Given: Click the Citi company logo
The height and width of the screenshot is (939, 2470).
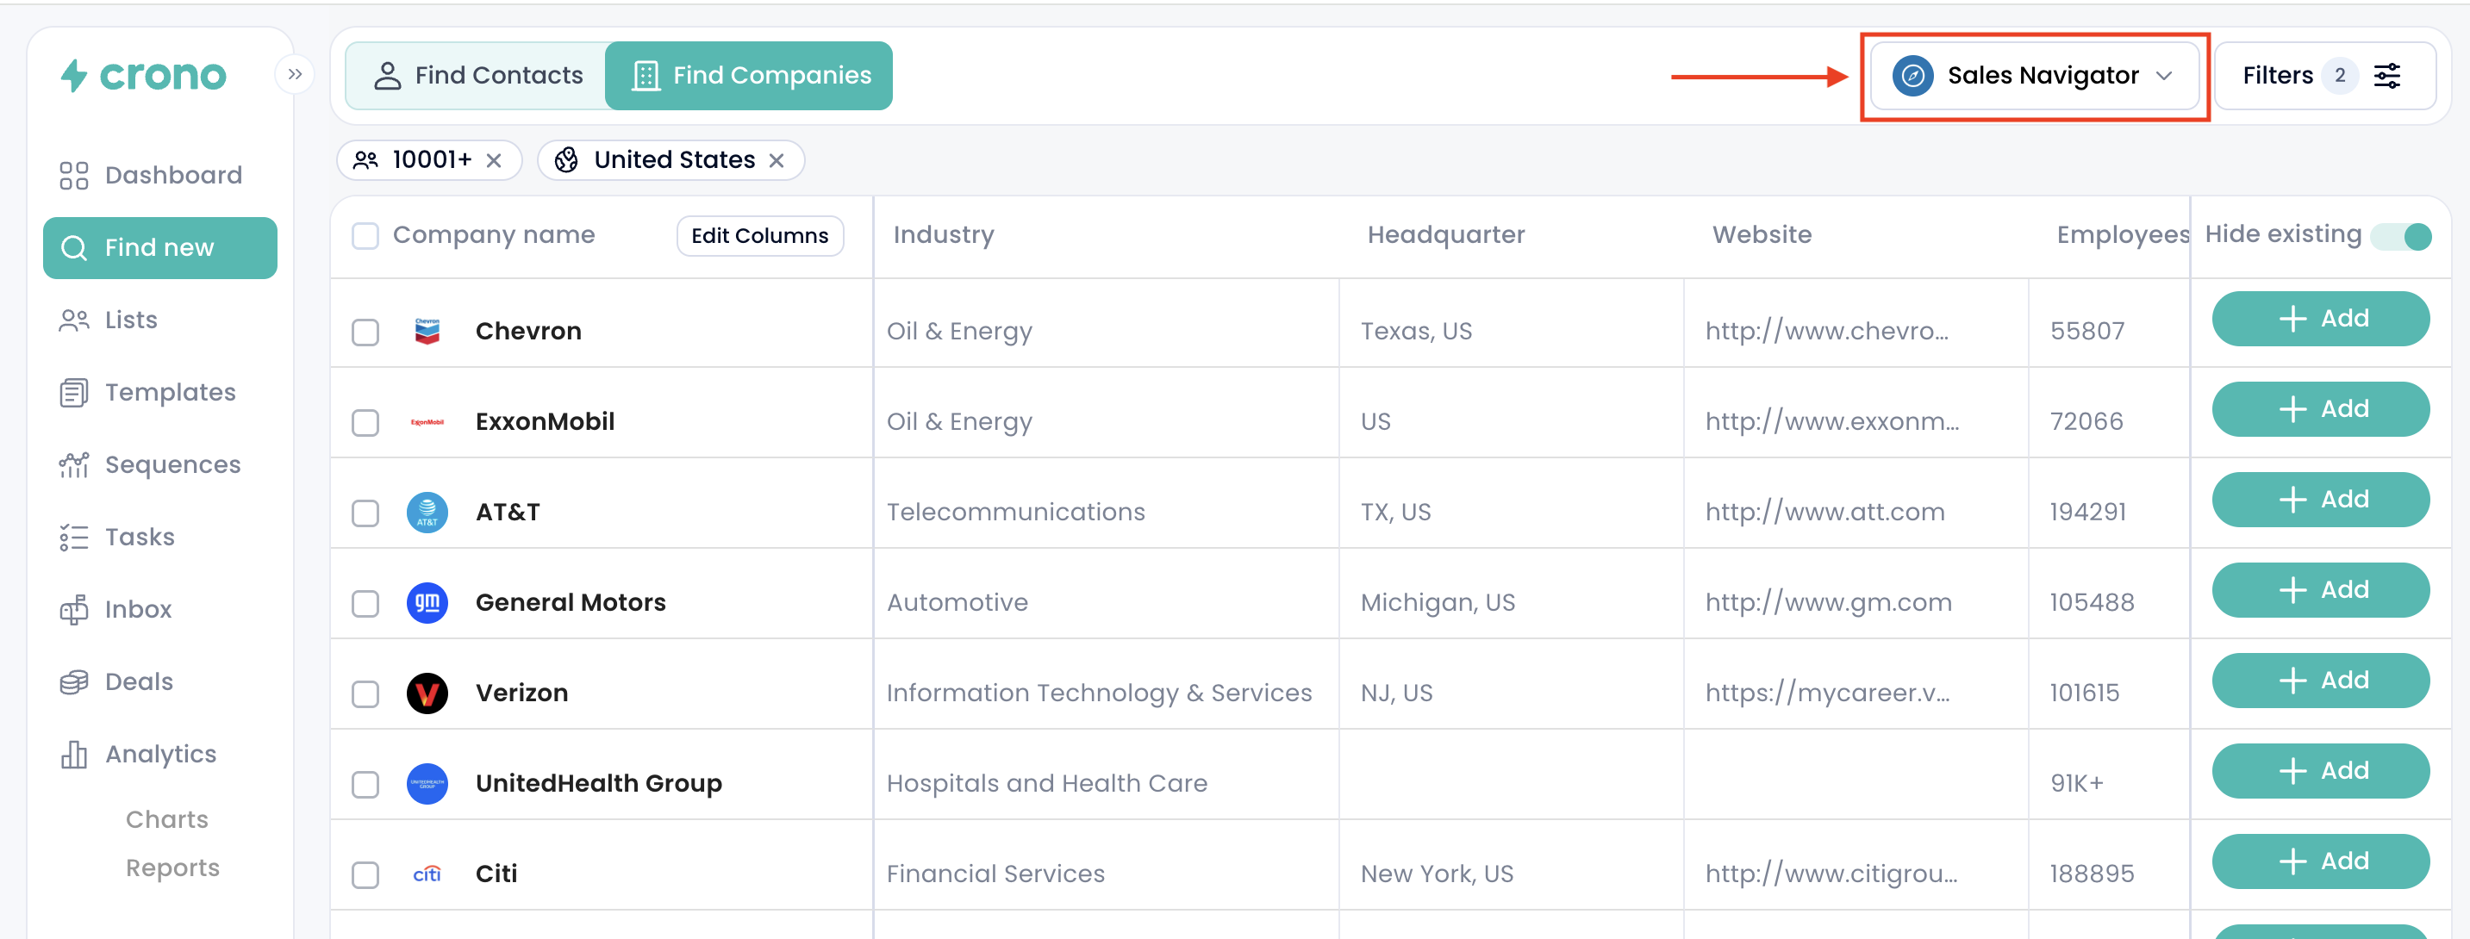Looking at the screenshot, I should [x=427, y=874].
